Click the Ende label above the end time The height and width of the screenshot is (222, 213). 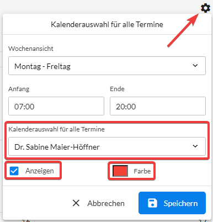117,89
